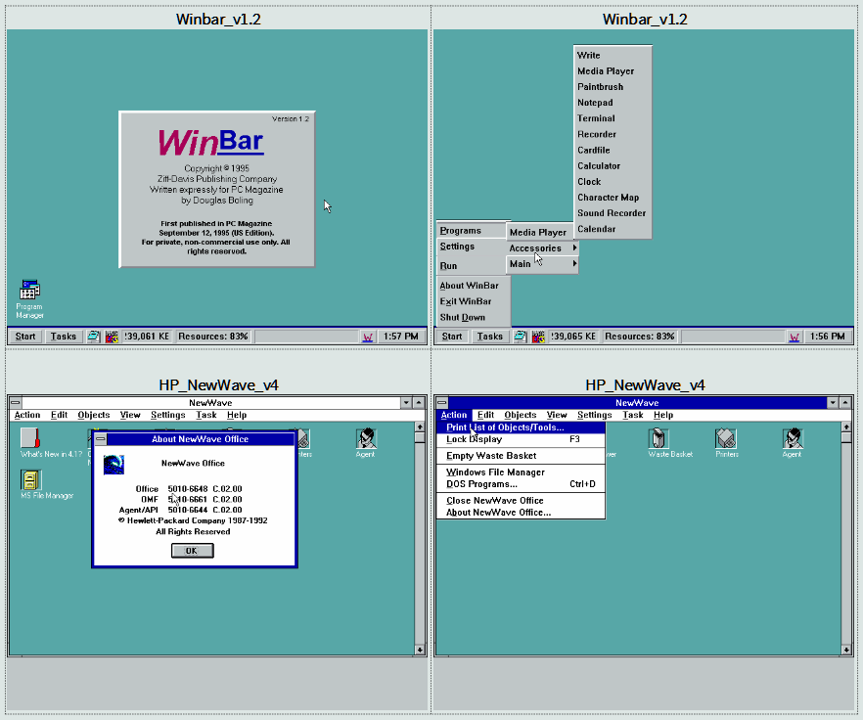Click the Start button on the 1:57 PM taskbar

pyautogui.click(x=25, y=337)
